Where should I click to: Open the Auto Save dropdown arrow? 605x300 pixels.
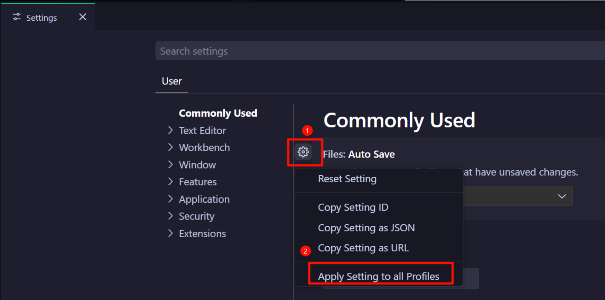pyautogui.click(x=562, y=196)
